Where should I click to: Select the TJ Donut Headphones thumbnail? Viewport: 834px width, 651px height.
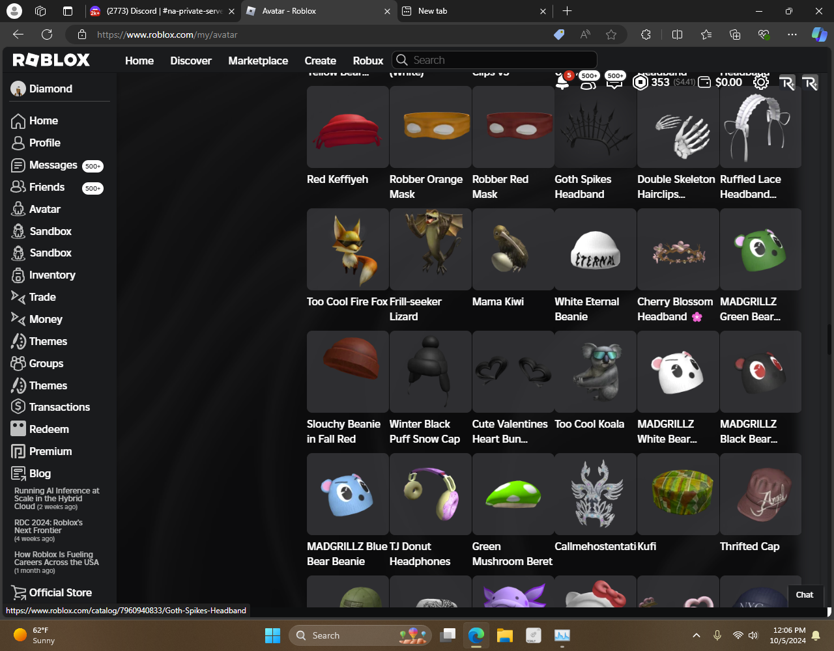pos(431,494)
